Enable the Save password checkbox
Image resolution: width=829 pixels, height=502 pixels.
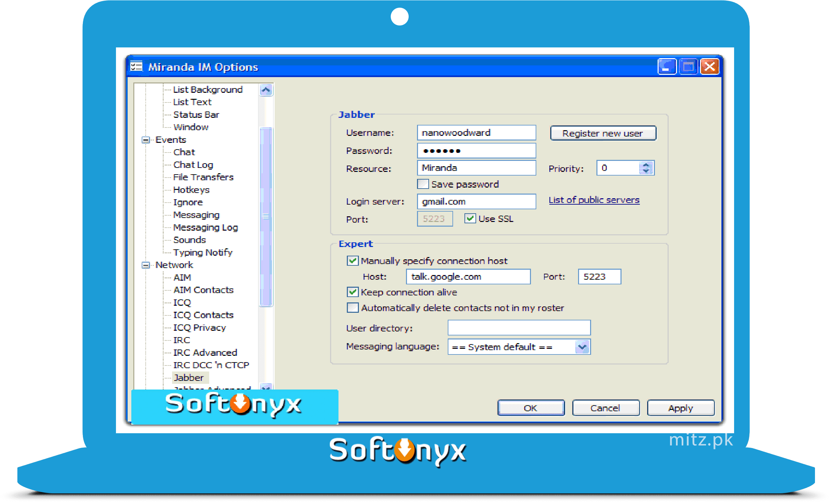(423, 184)
